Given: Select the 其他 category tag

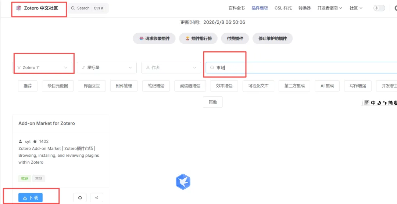Looking at the screenshot, I should click(213, 102).
